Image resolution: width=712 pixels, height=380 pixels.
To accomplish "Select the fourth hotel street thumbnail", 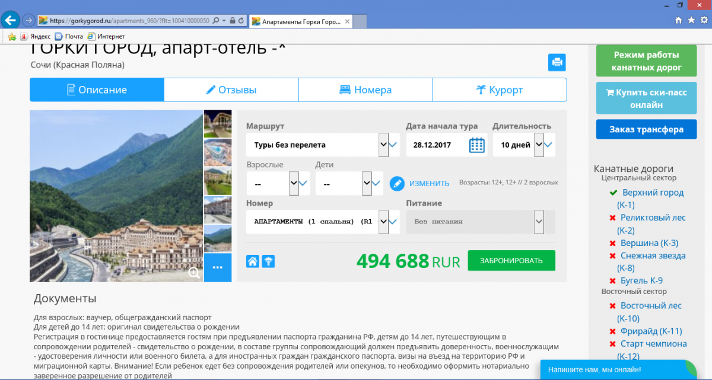I will point(218,210).
